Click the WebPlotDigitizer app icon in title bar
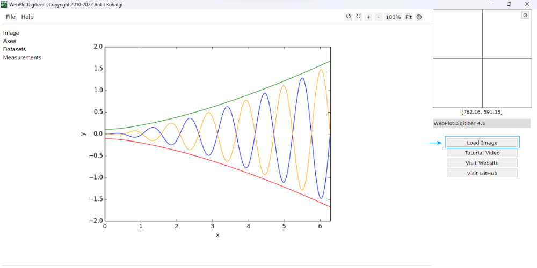The image size is (537, 268). 4,4
